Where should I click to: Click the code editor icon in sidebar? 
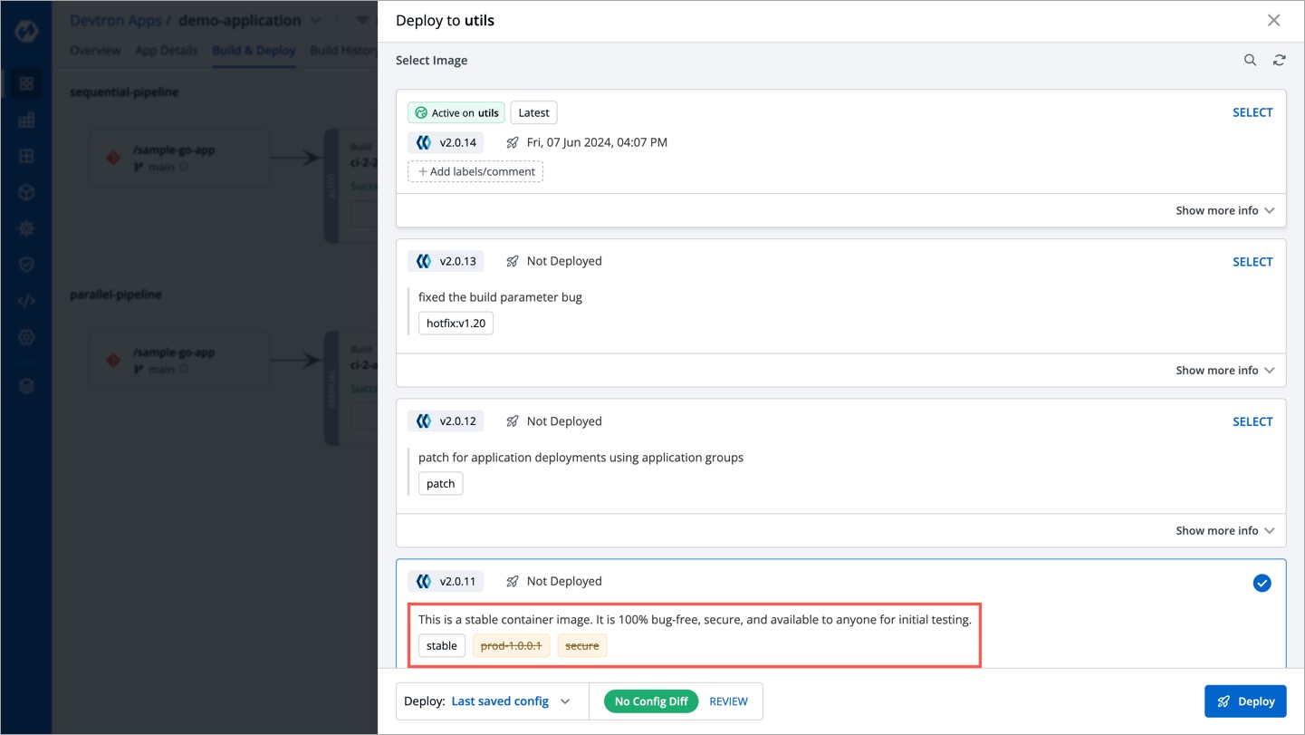(26, 301)
